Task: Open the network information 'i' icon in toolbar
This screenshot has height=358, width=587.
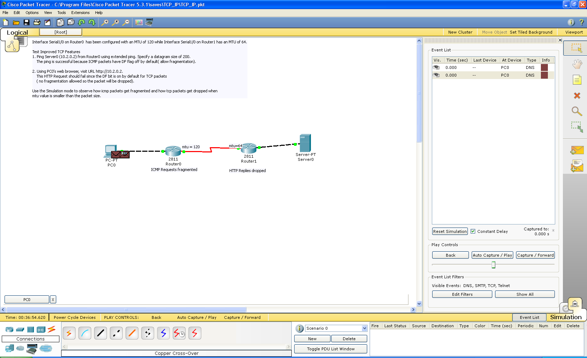Action: point(571,22)
